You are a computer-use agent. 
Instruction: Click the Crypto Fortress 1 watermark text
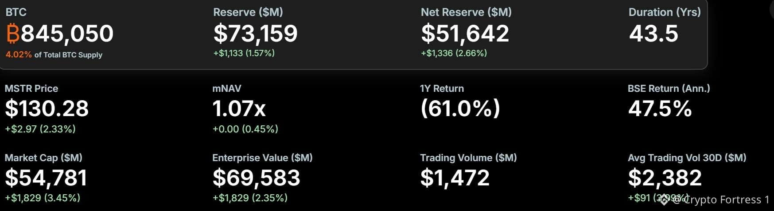point(721,200)
